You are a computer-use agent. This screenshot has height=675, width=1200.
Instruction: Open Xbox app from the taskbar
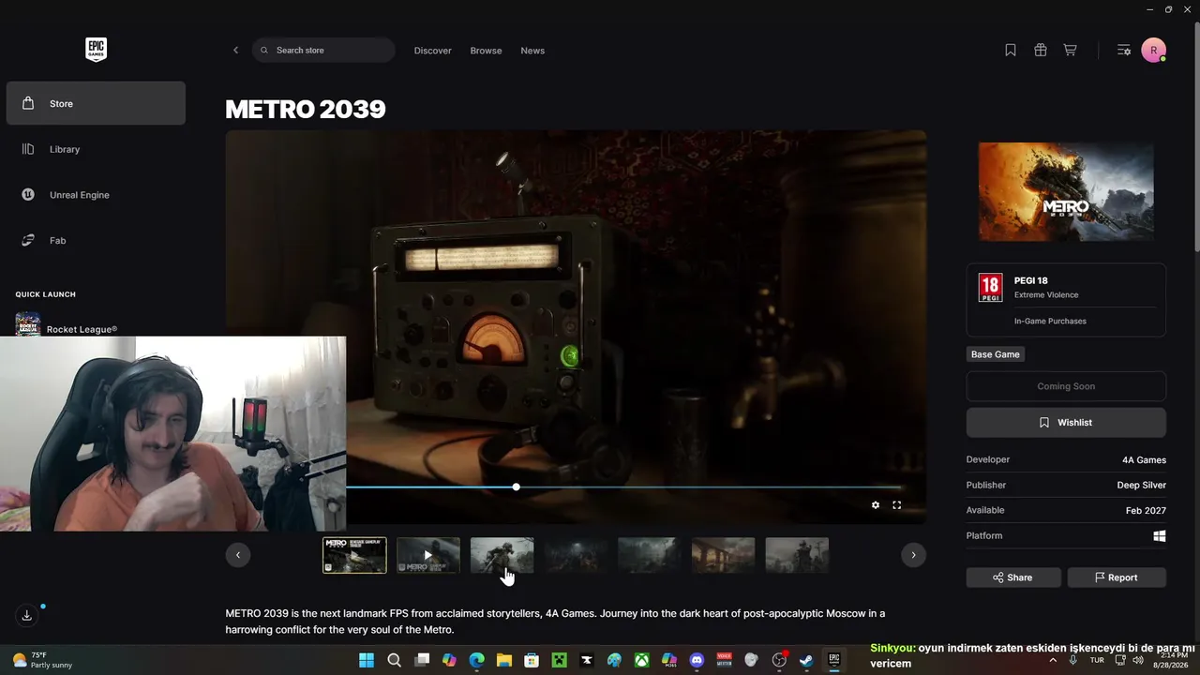click(641, 660)
